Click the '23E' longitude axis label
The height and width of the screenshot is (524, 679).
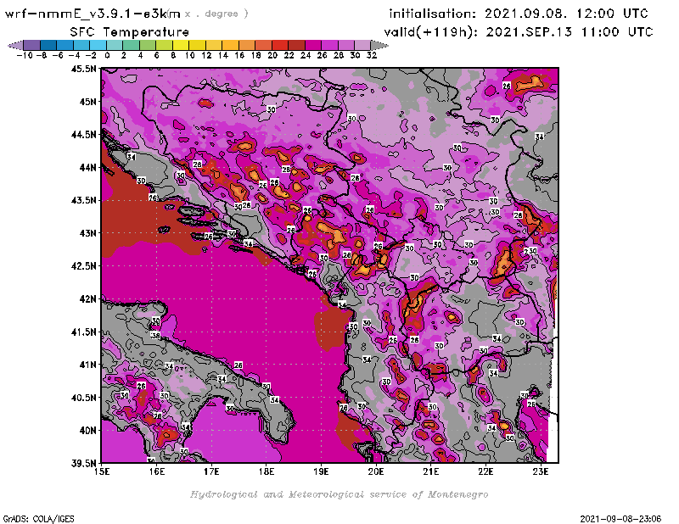pyautogui.click(x=541, y=471)
